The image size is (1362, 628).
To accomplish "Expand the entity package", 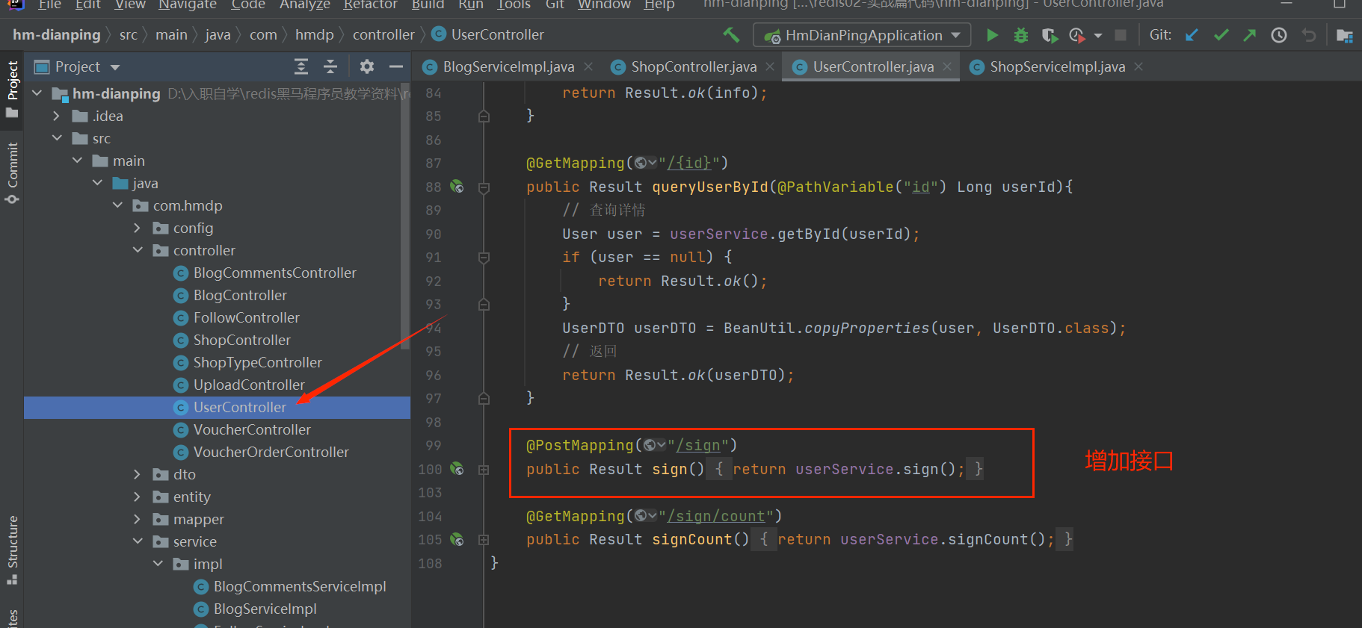I will (x=137, y=497).
